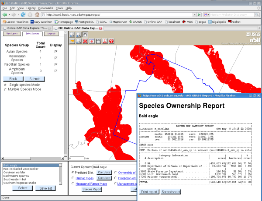Go back with Firefox back arrow
262x201 pixels.
(x=5, y=15)
